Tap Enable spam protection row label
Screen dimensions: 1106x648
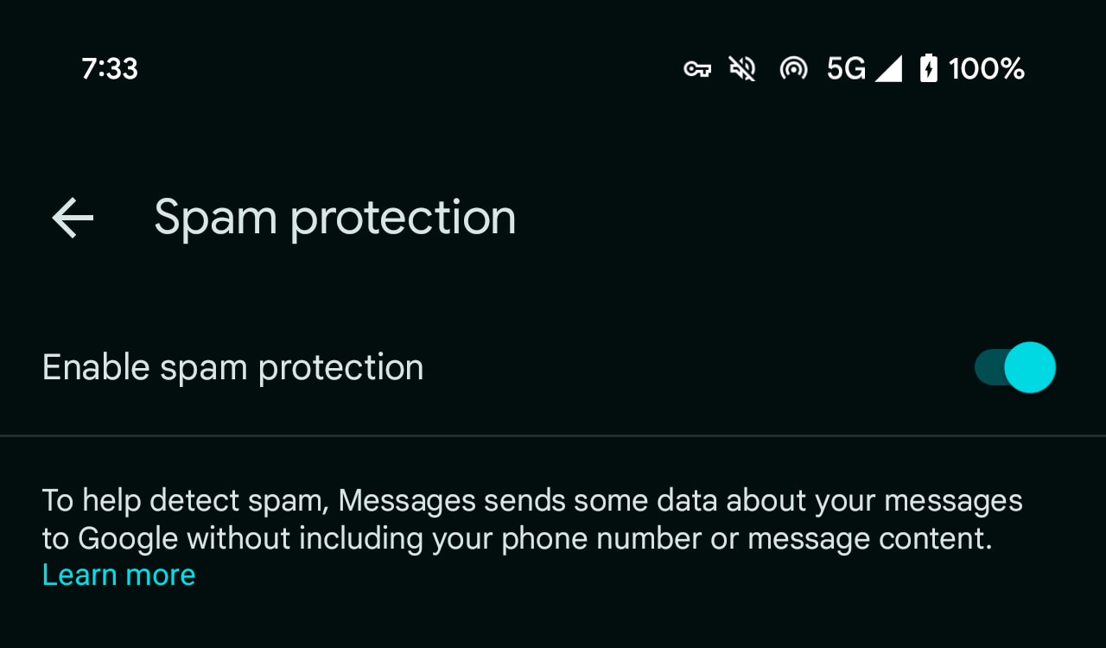click(232, 367)
